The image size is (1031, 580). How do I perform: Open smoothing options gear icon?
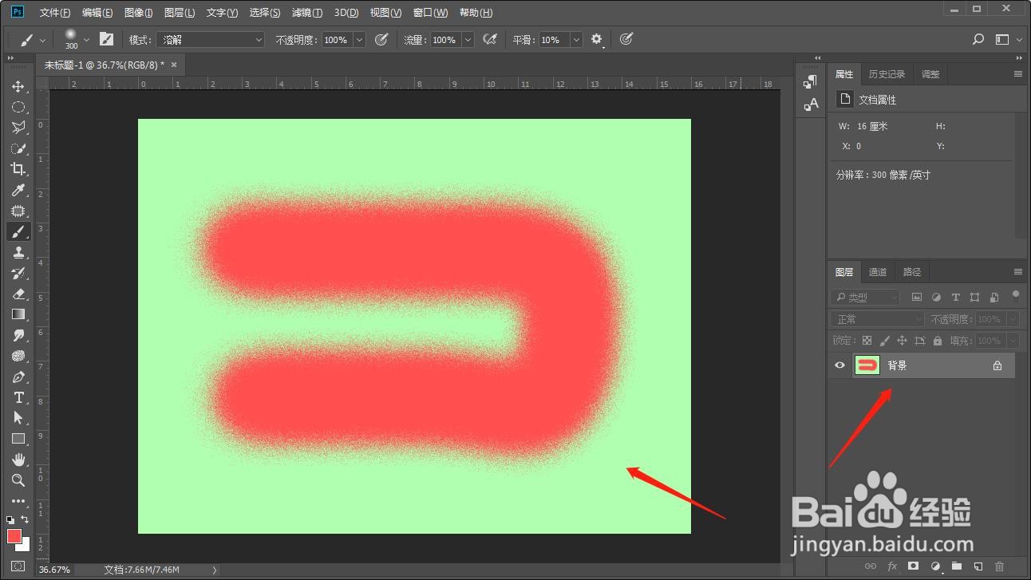[x=596, y=39]
